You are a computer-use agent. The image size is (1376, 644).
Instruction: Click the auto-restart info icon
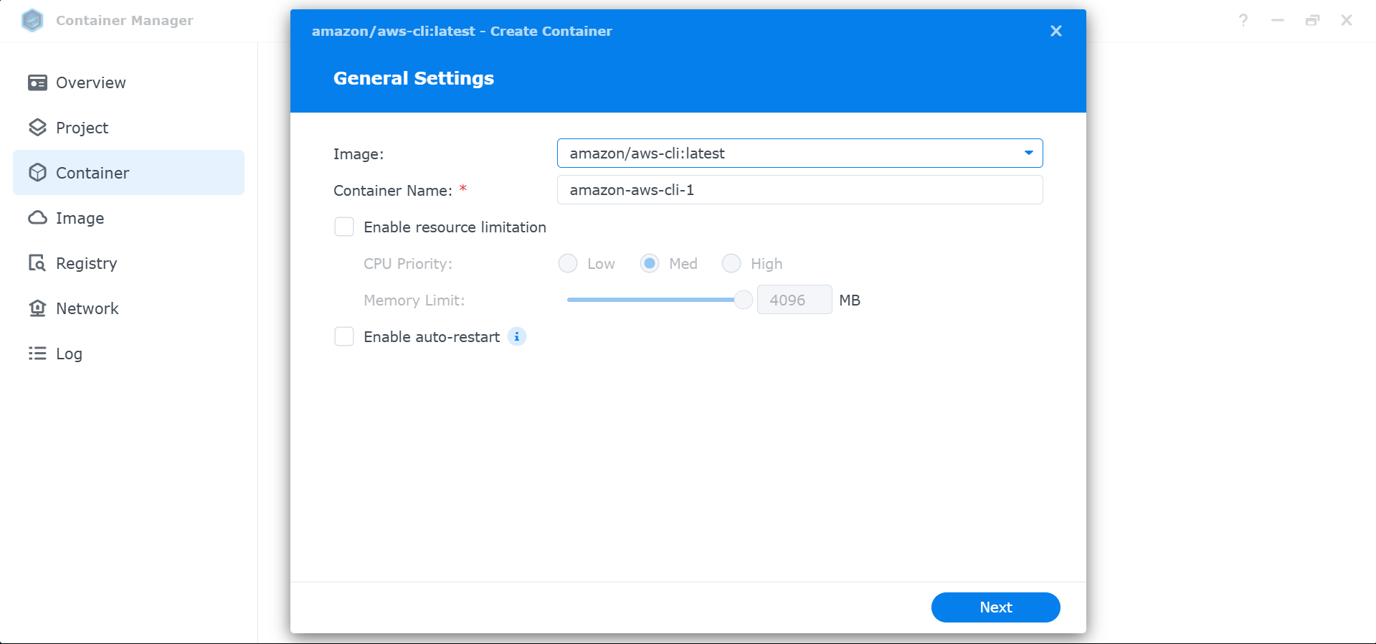pos(517,336)
